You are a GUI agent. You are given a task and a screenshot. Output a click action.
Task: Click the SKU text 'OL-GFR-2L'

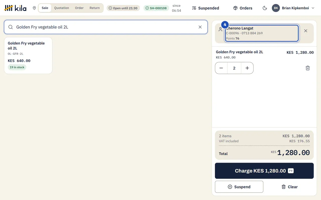(x=16, y=54)
